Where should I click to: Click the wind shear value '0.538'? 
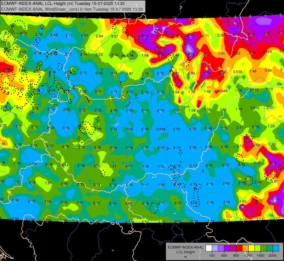(238, 72)
